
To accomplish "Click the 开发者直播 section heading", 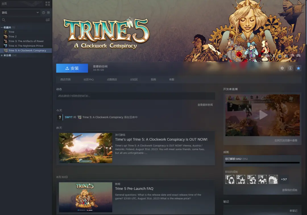I will coord(230,89).
